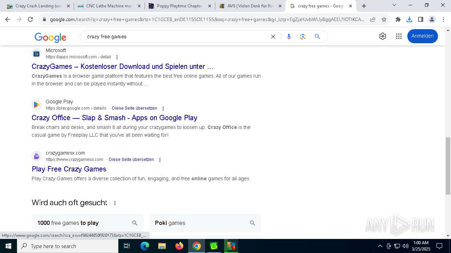Screen dimensions: 451x253
Task: Open more options for Microsoft result
Action: pyautogui.click(x=117, y=57)
